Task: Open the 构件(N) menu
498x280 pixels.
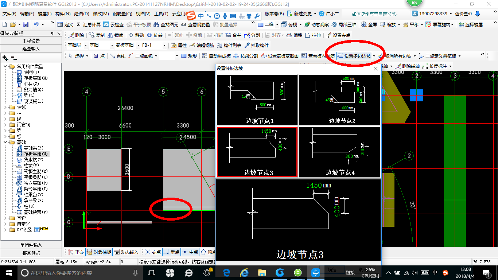Action: (63, 14)
